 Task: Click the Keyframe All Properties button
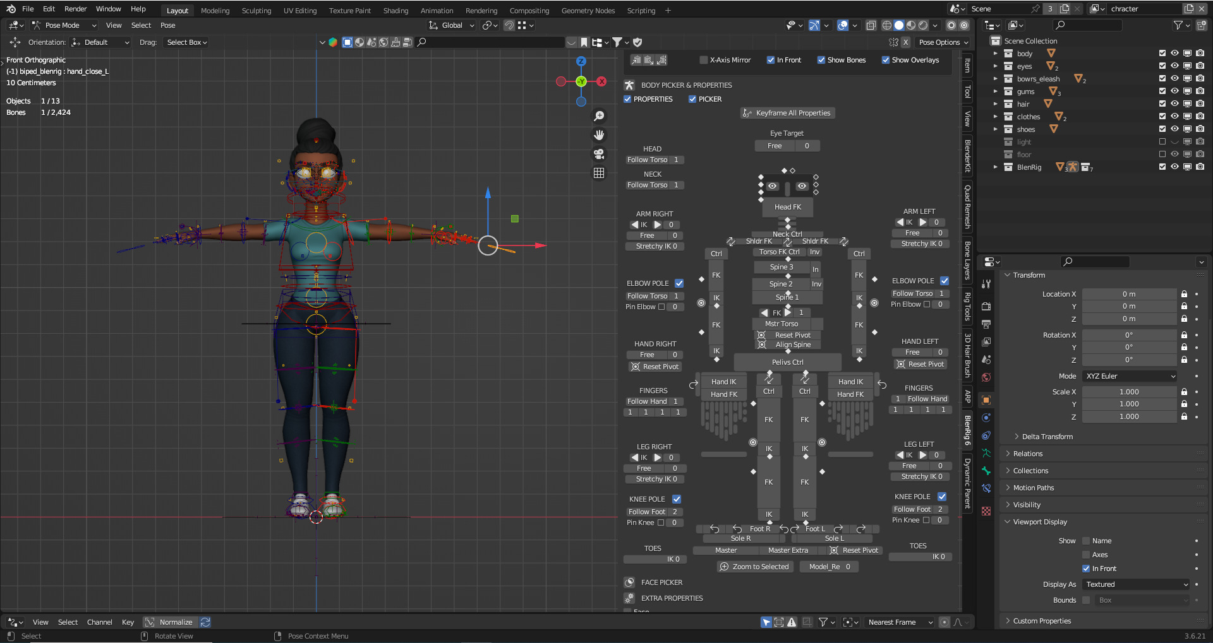click(787, 113)
